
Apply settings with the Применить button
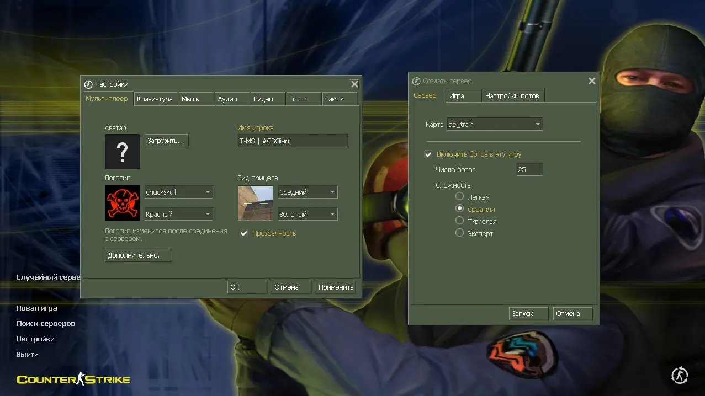[336, 287]
